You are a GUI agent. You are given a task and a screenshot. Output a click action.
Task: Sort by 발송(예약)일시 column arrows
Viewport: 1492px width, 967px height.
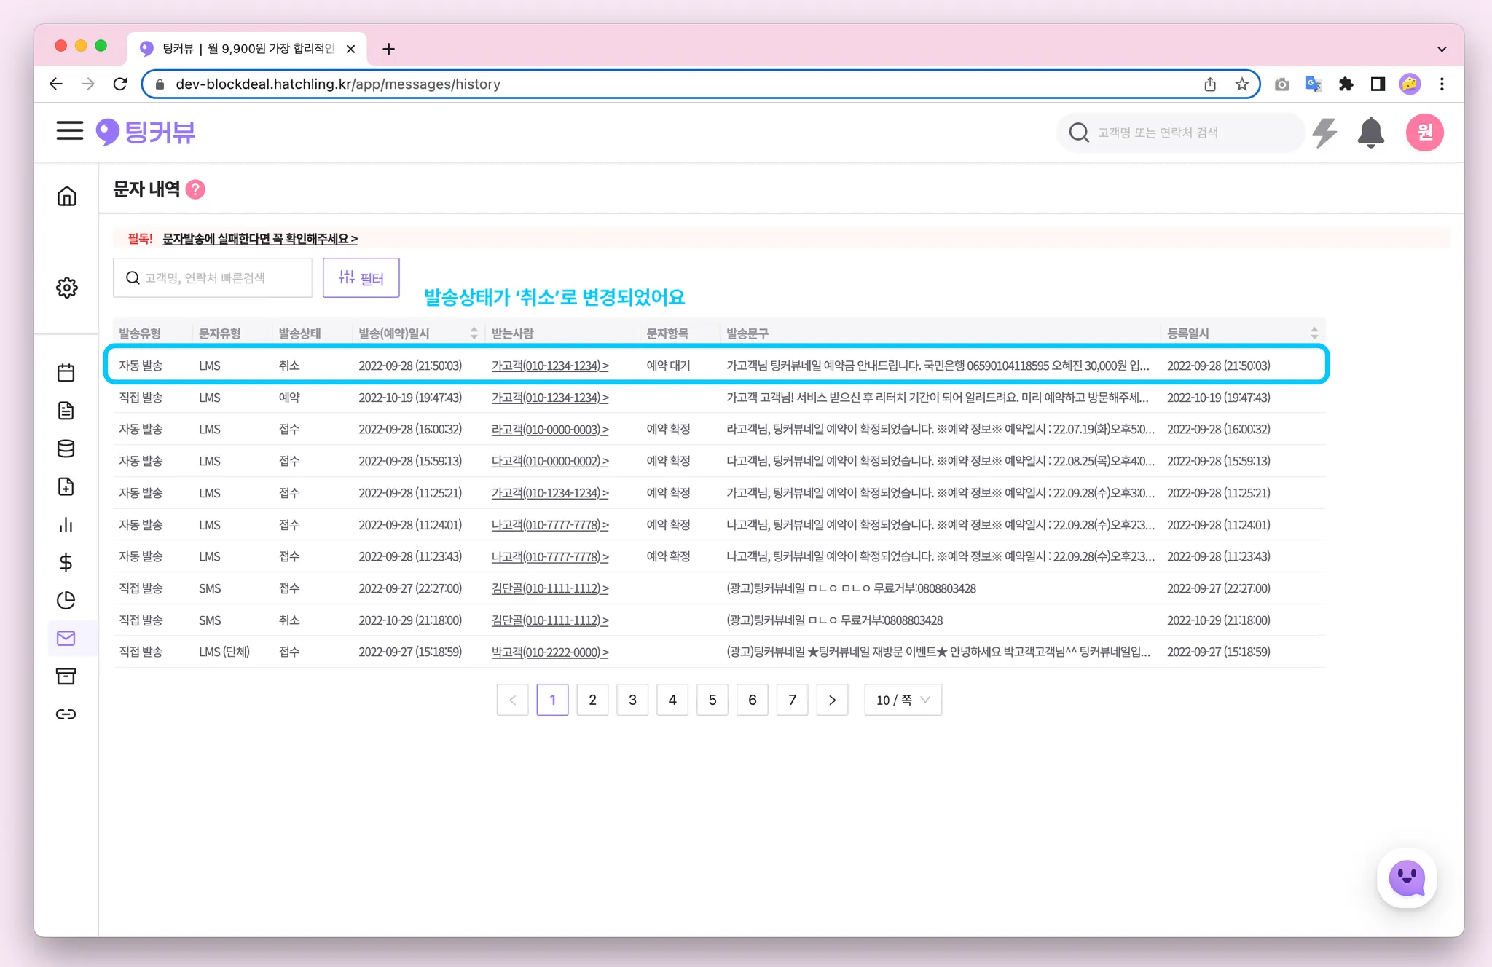point(474,333)
